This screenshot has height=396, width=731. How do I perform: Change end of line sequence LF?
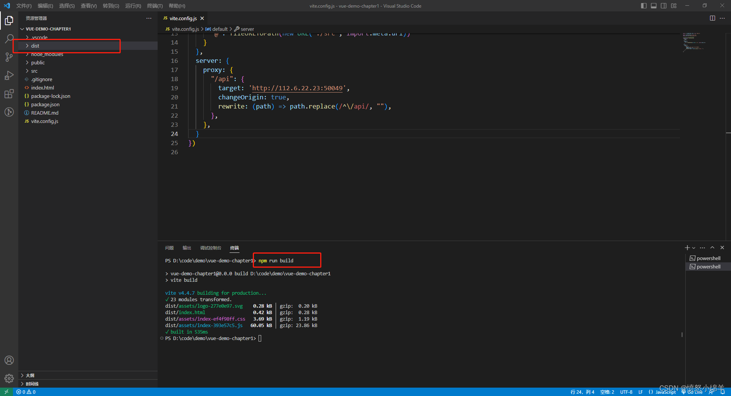[640, 392]
